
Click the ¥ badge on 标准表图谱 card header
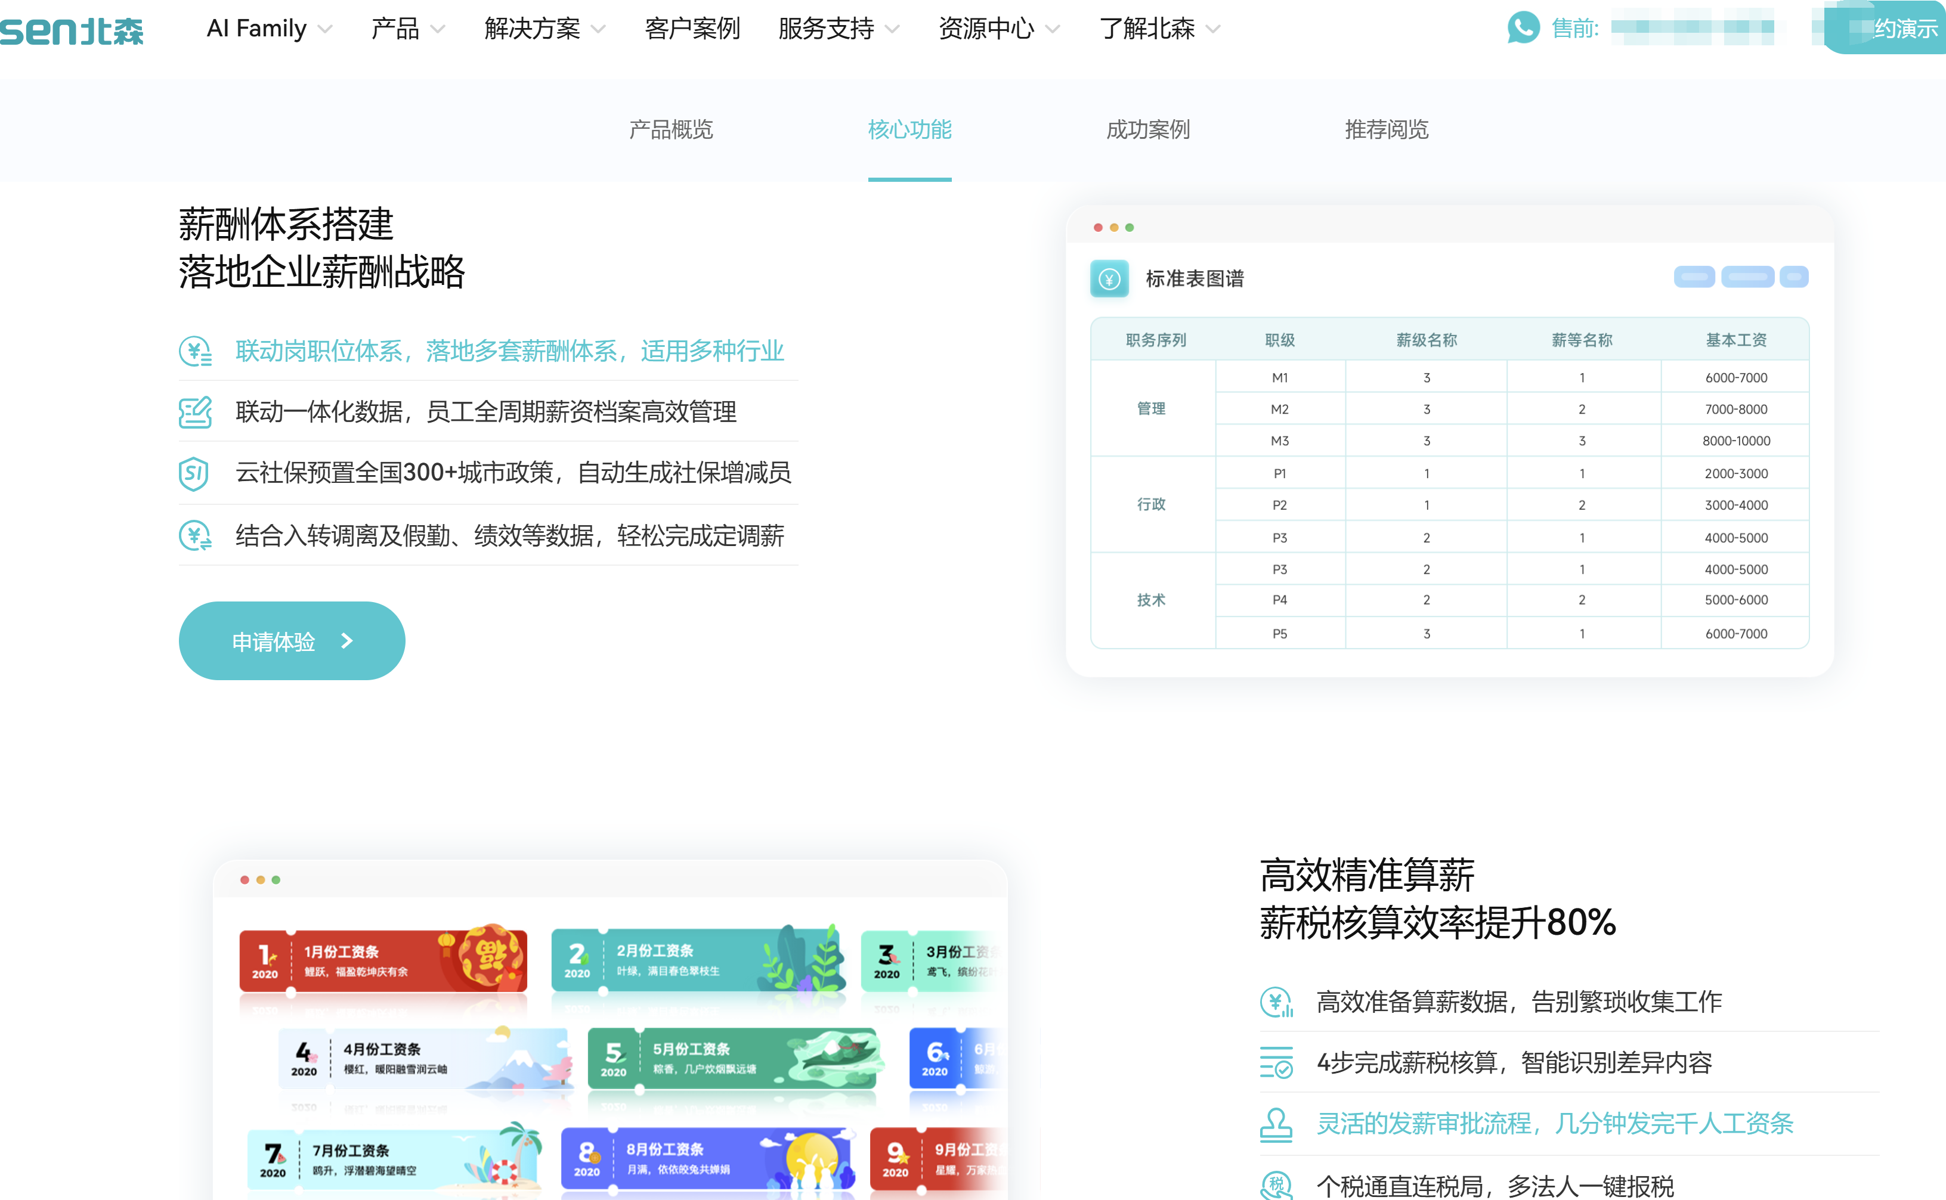1109,278
